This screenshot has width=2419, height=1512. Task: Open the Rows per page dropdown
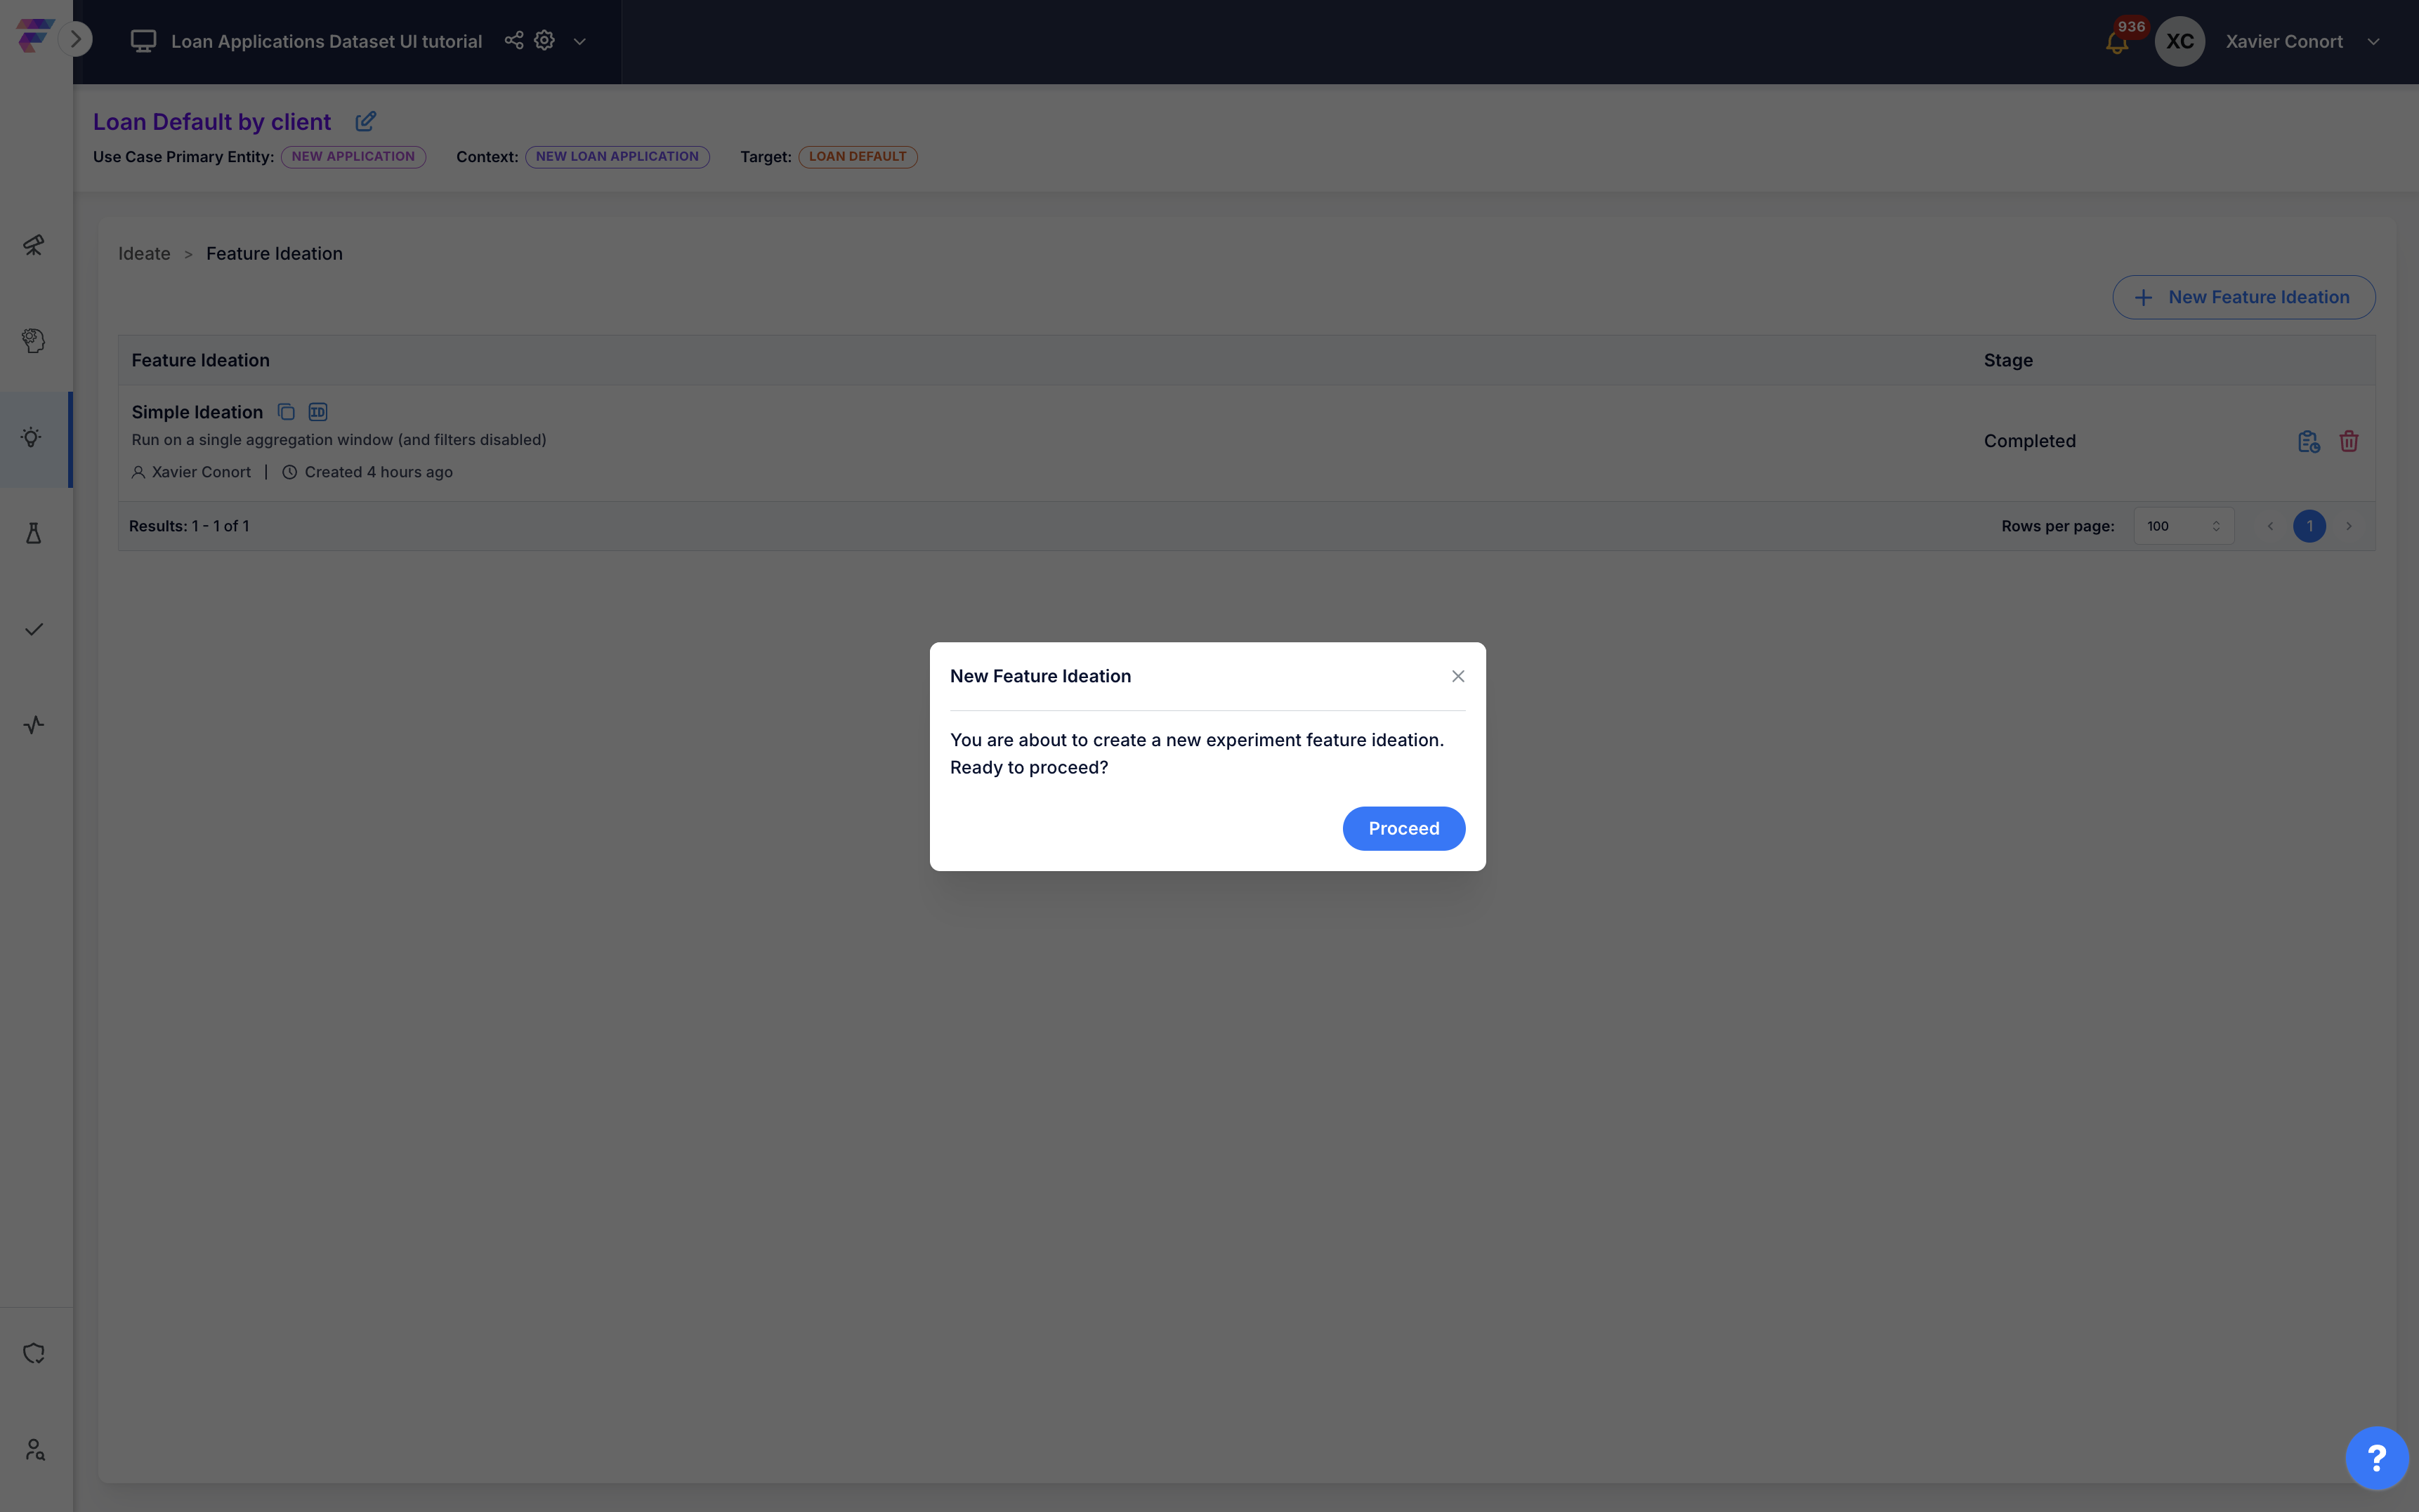(x=2183, y=526)
